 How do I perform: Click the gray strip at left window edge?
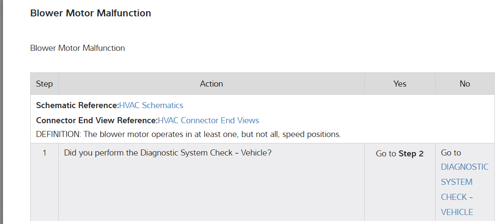click(1, 112)
